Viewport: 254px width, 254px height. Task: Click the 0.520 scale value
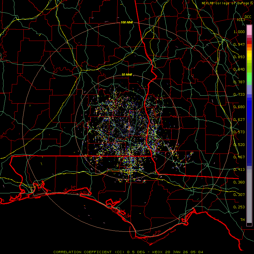239,145
